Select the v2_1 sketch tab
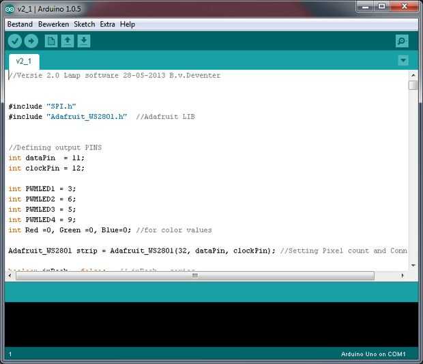Image resolution: width=423 pixels, height=364 pixels. [x=24, y=61]
